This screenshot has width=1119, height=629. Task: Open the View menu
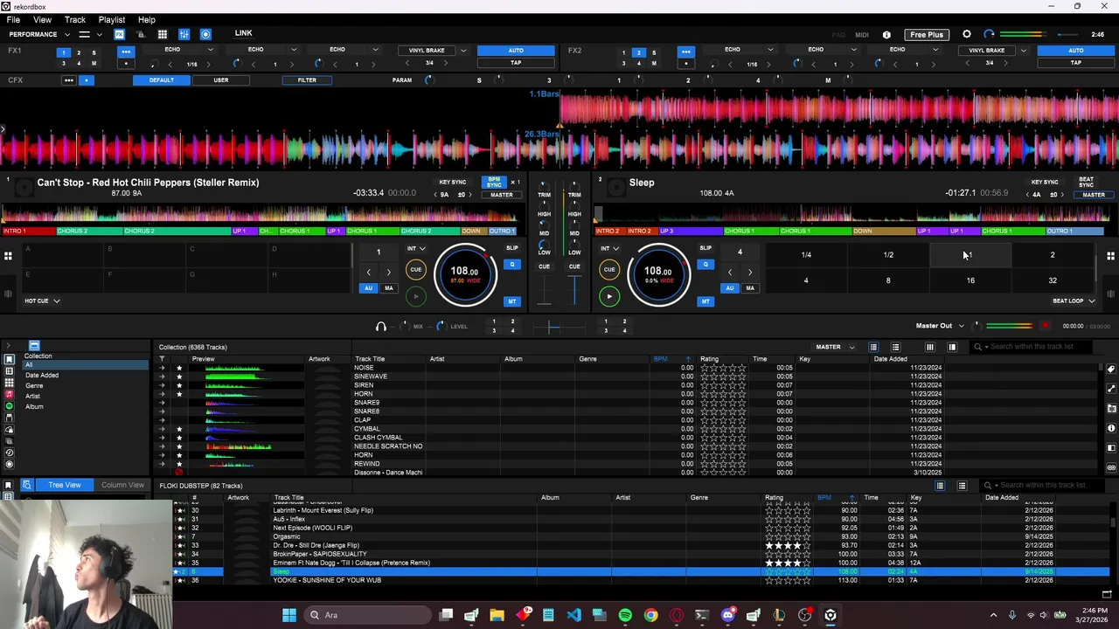pos(42,19)
